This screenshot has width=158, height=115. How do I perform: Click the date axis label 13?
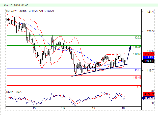34,108
